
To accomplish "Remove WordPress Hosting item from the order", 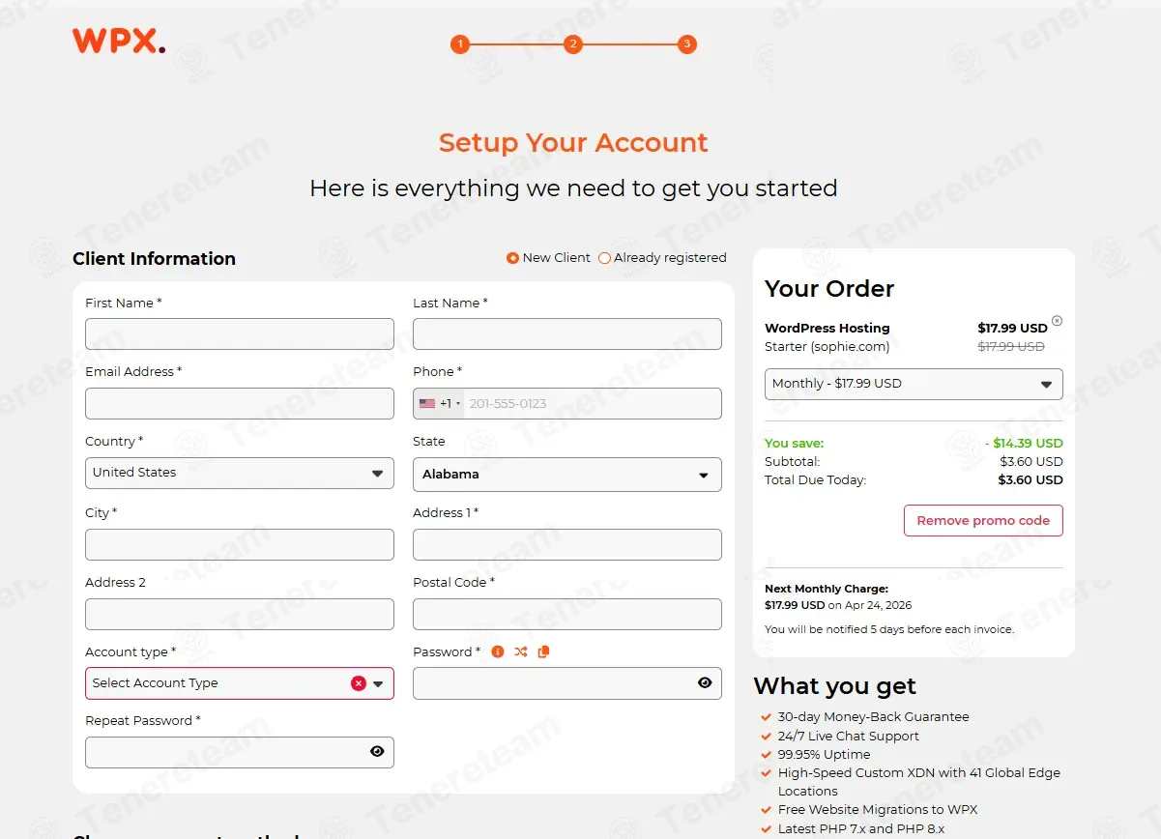I will pos(1057,321).
